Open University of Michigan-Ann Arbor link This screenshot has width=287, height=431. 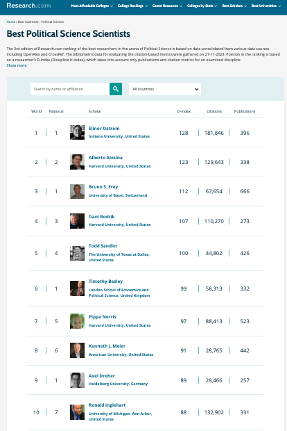[x=121, y=416]
